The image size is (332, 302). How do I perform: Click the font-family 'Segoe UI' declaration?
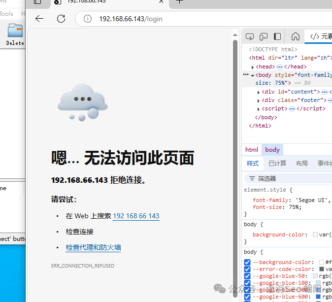(x=291, y=200)
